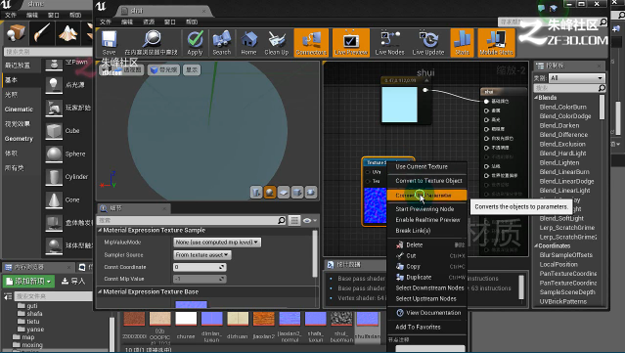Use selected mesh preview icon
This screenshot has height=353, width=625.
pos(310,193)
